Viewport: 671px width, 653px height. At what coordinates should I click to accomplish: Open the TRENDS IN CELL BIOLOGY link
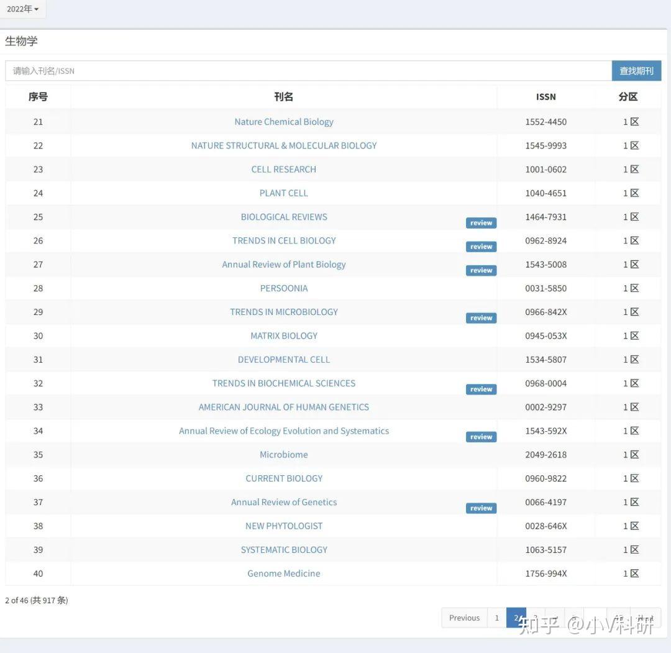point(284,240)
